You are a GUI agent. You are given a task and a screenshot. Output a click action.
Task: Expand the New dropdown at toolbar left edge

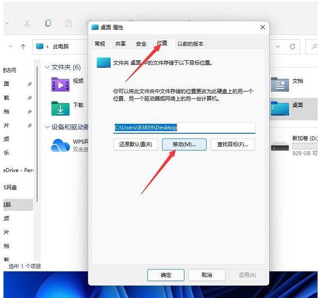[7, 23]
